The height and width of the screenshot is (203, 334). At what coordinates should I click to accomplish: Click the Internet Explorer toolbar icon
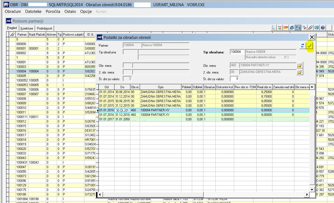click(x=292, y=28)
